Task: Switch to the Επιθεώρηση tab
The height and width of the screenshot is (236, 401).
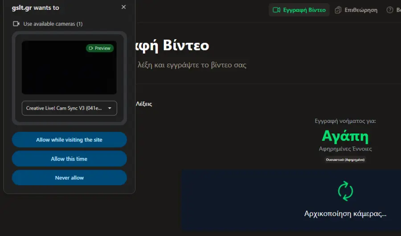Action: (356, 10)
